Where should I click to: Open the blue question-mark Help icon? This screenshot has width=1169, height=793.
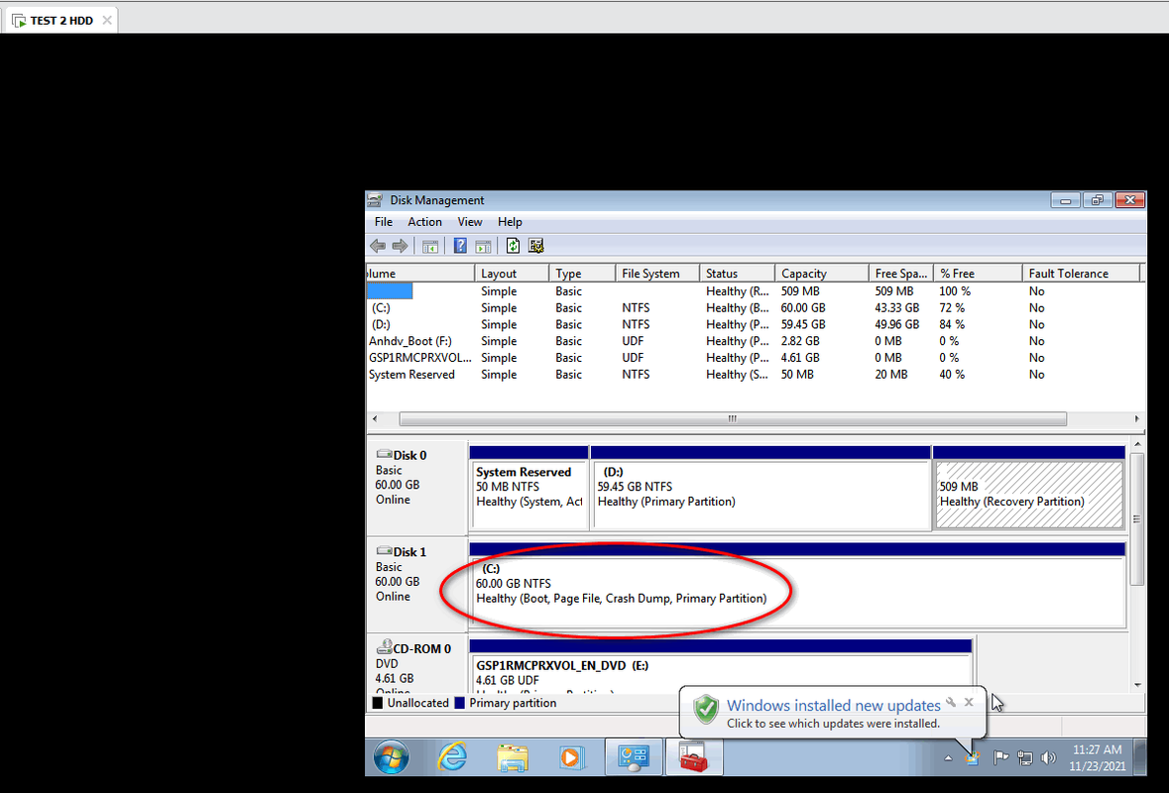click(460, 246)
